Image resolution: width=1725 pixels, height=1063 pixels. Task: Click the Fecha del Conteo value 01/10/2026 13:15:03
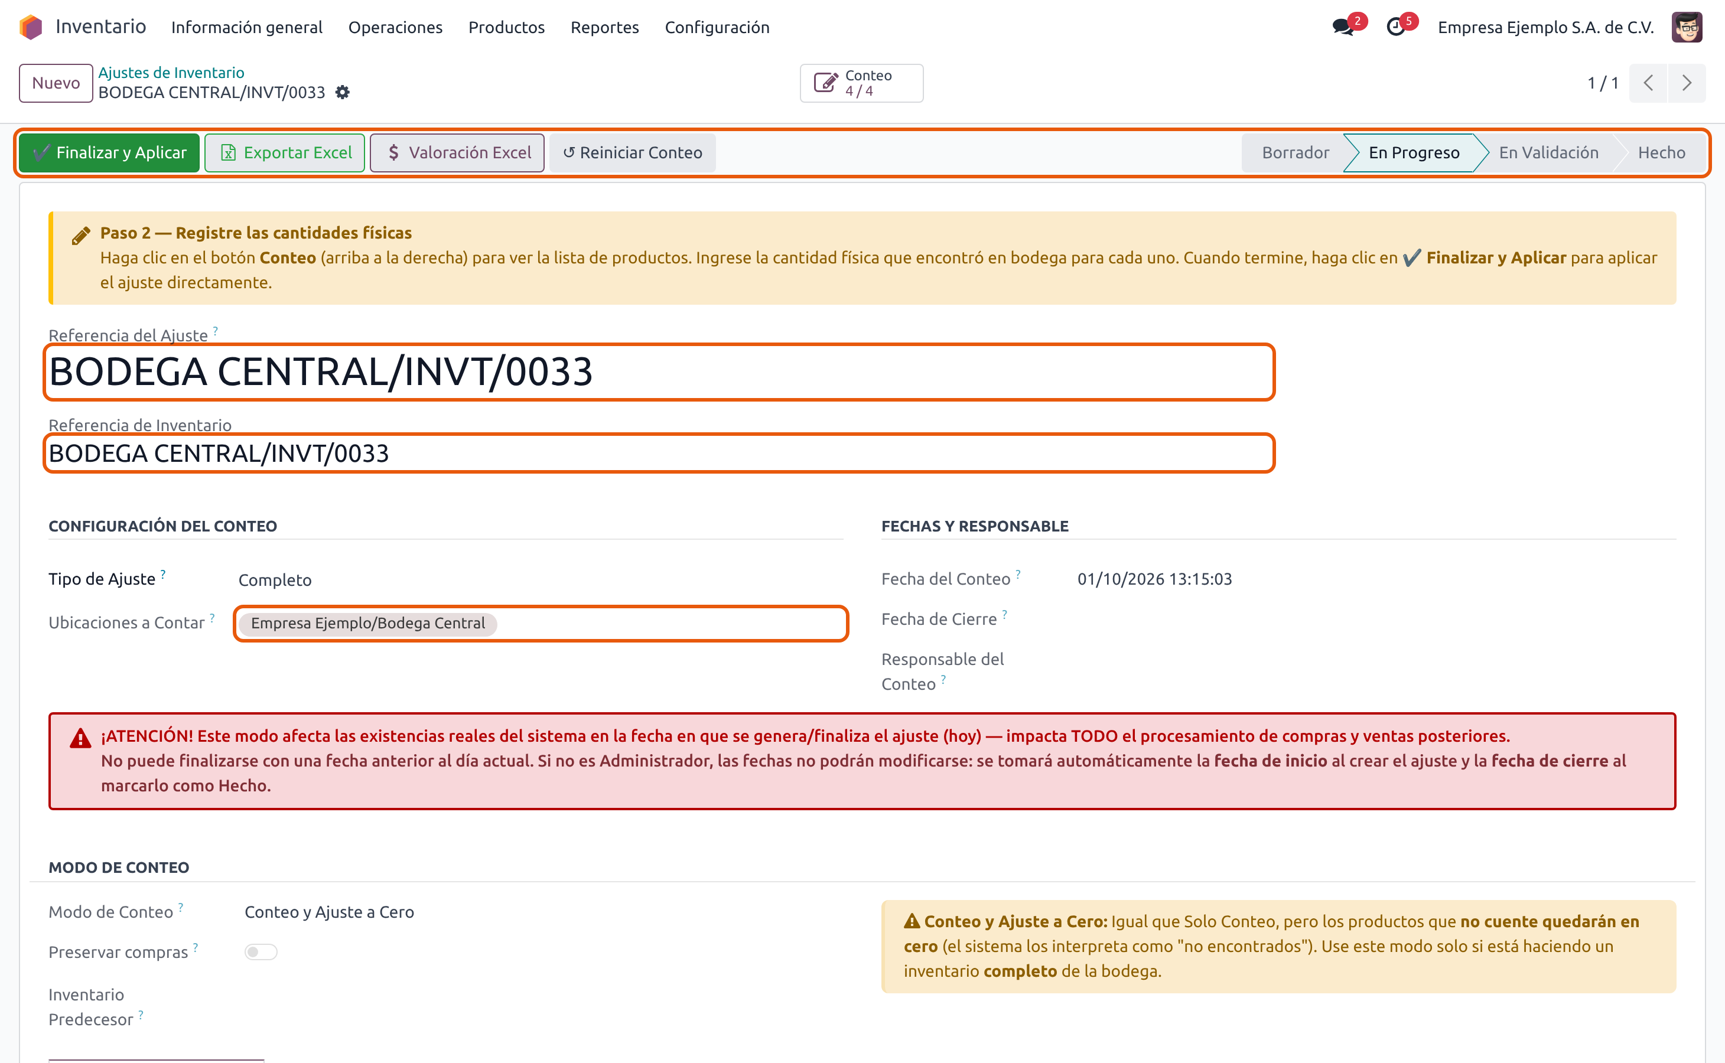click(x=1154, y=579)
